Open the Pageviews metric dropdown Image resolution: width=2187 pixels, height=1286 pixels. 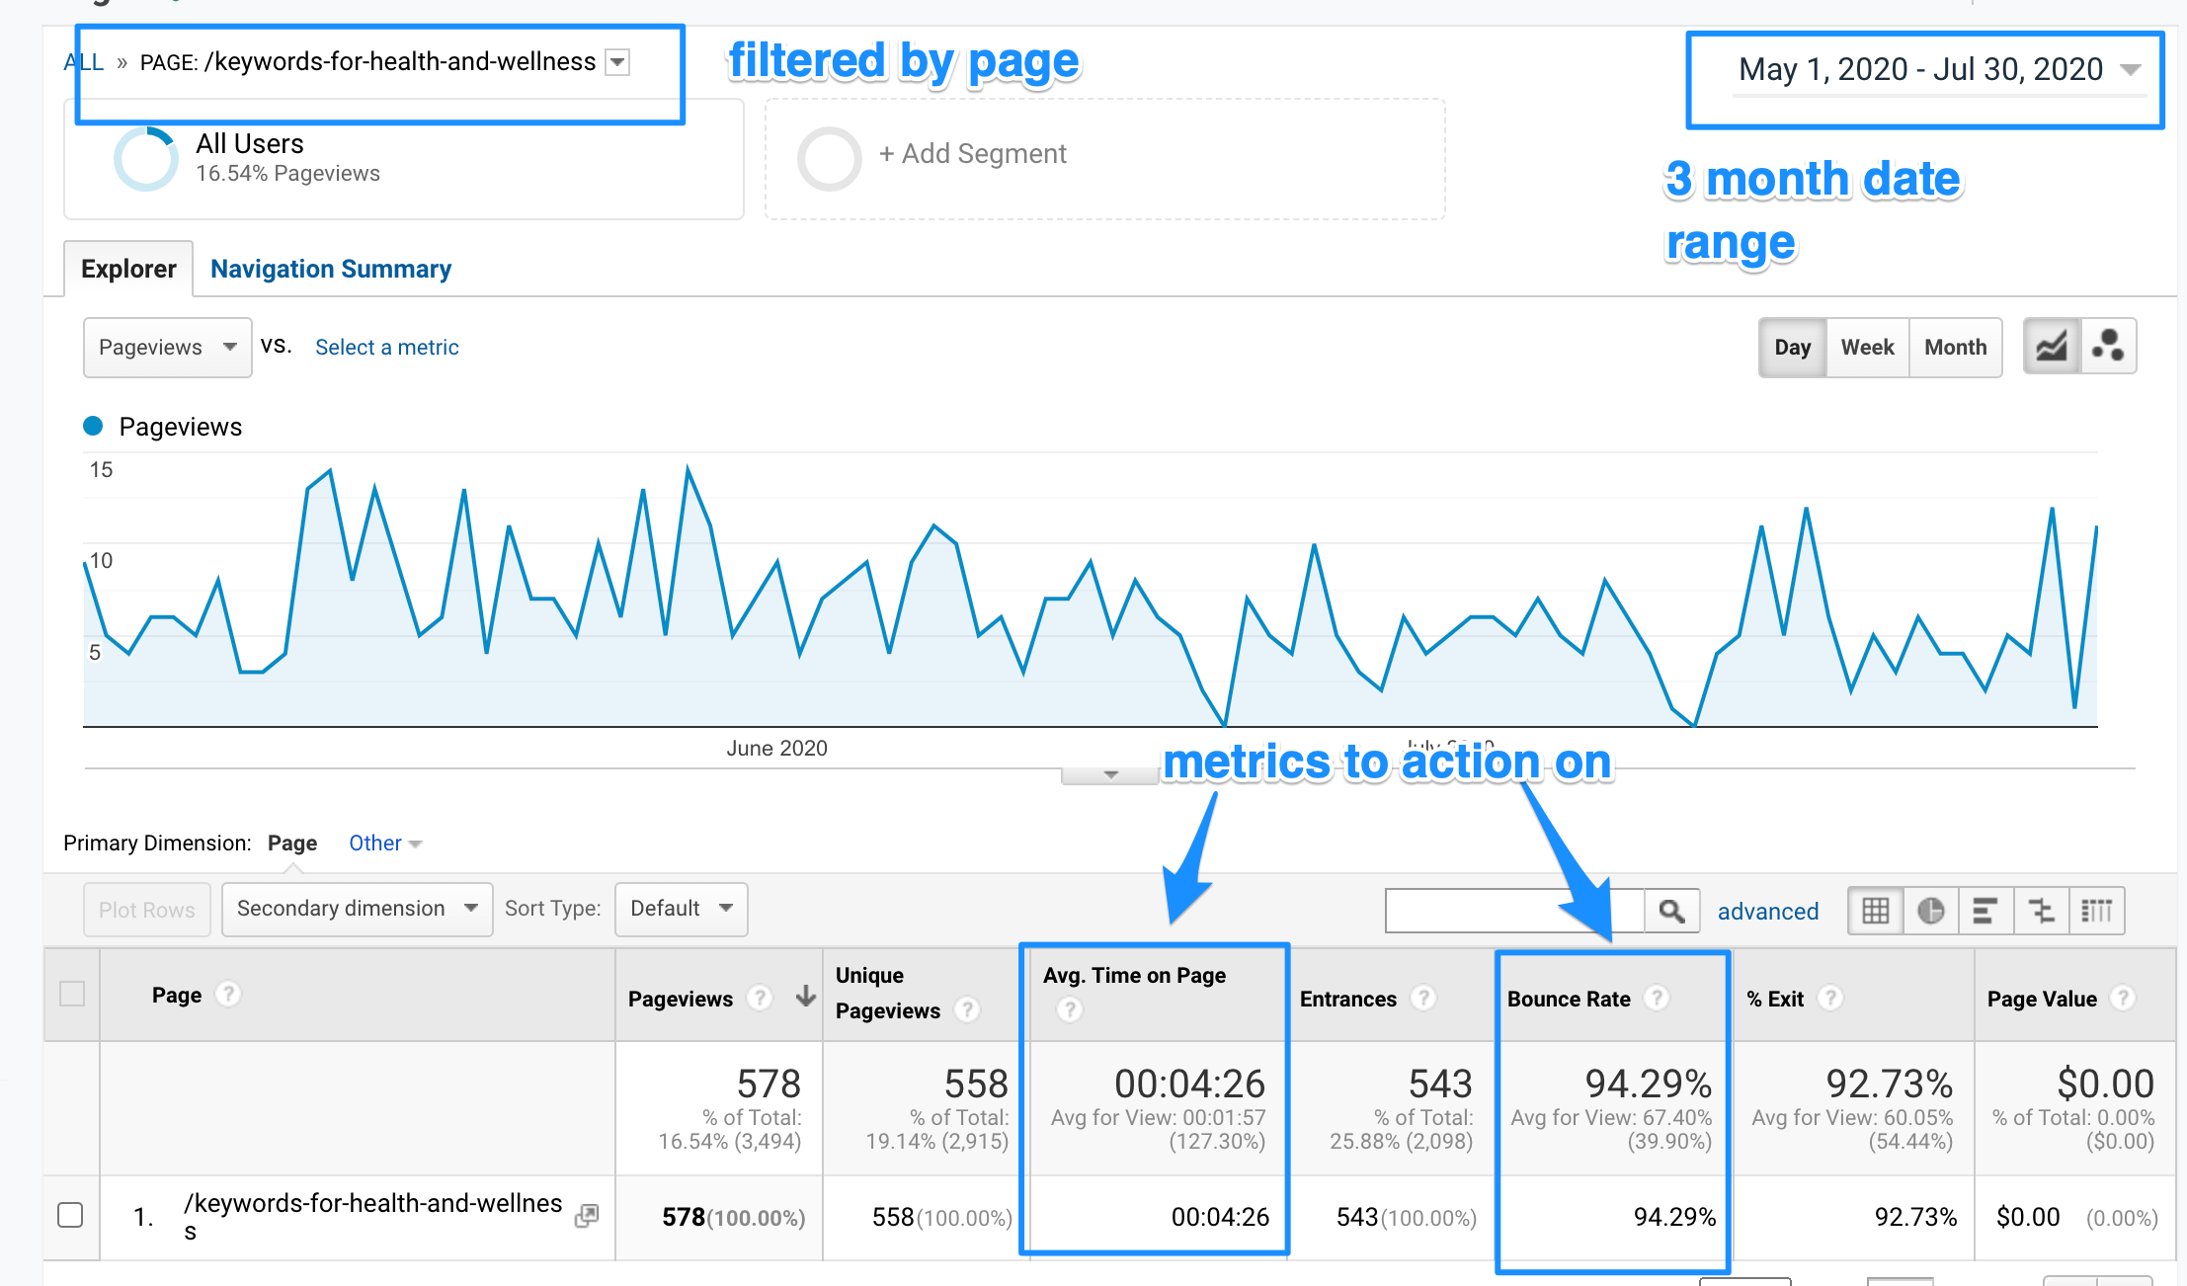(167, 347)
